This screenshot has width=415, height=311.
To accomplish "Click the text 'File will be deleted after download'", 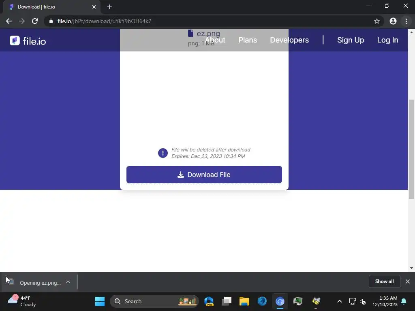I will [211, 150].
